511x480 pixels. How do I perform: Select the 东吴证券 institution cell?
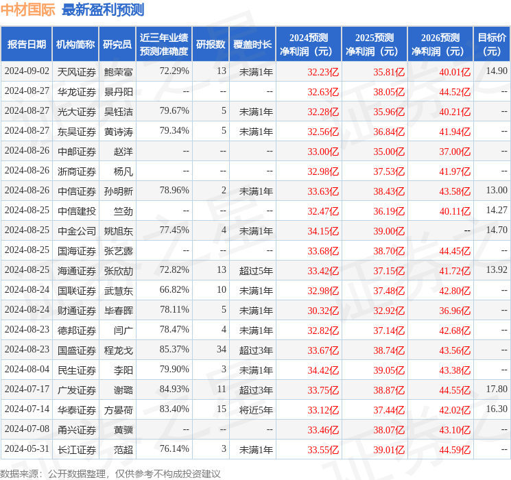(77, 132)
